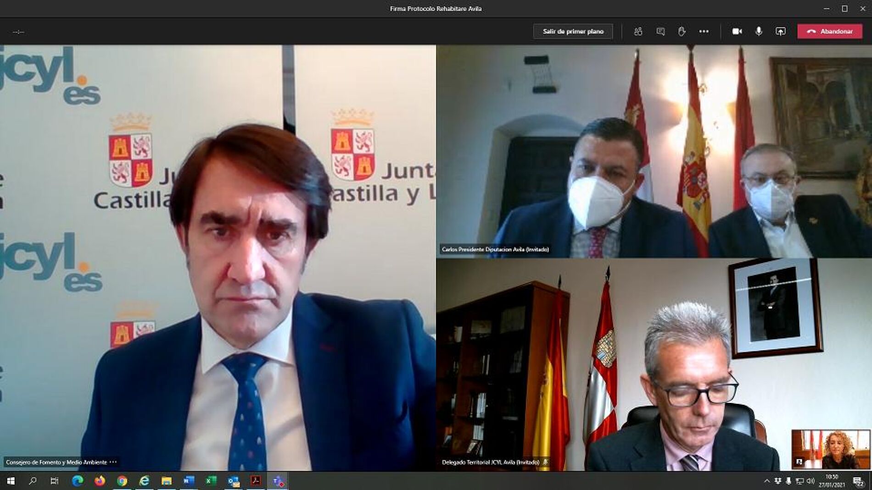
Task: Turn off the camera
Action: [737, 32]
